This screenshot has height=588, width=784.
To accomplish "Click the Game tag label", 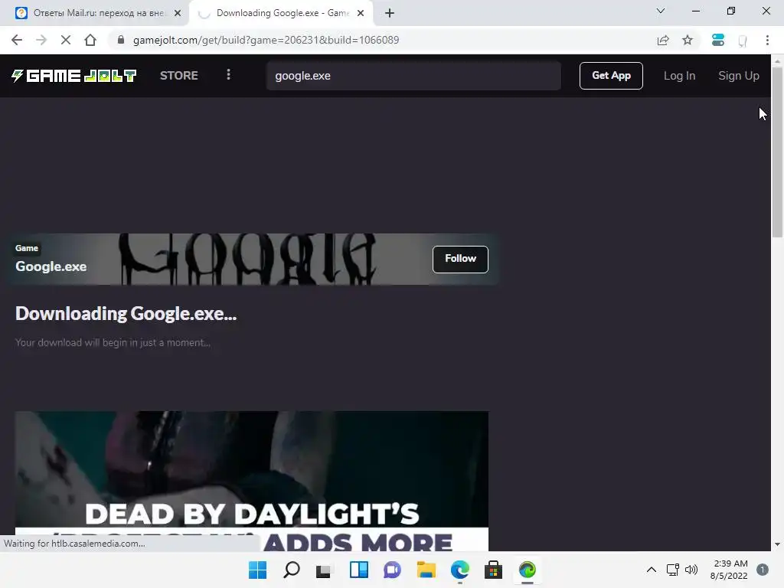I will (x=27, y=248).
